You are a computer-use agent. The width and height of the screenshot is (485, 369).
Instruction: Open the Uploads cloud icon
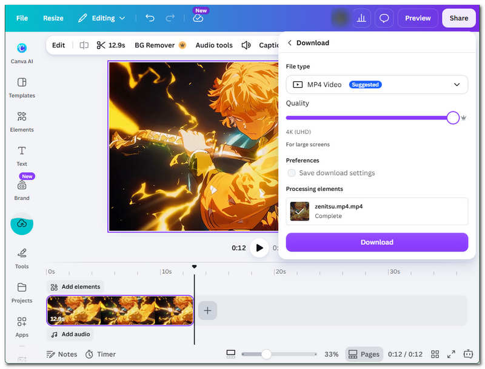point(22,224)
